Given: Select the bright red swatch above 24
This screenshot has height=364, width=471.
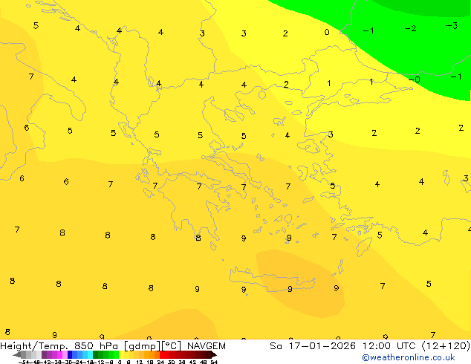Looking at the screenshot, I should [162, 354].
